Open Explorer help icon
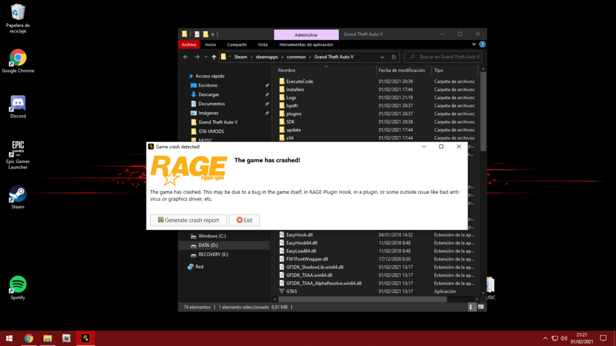This screenshot has height=346, width=616. (x=482, y=44)
